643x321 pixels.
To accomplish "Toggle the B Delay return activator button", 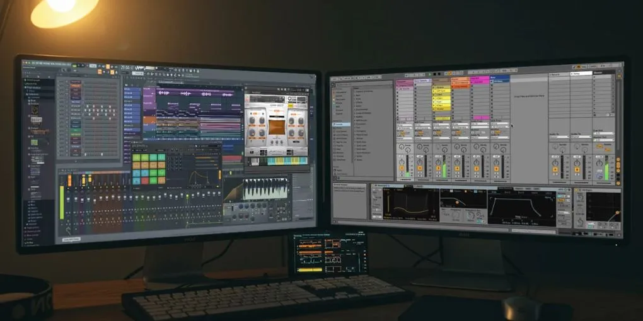I will coord(577,169).
